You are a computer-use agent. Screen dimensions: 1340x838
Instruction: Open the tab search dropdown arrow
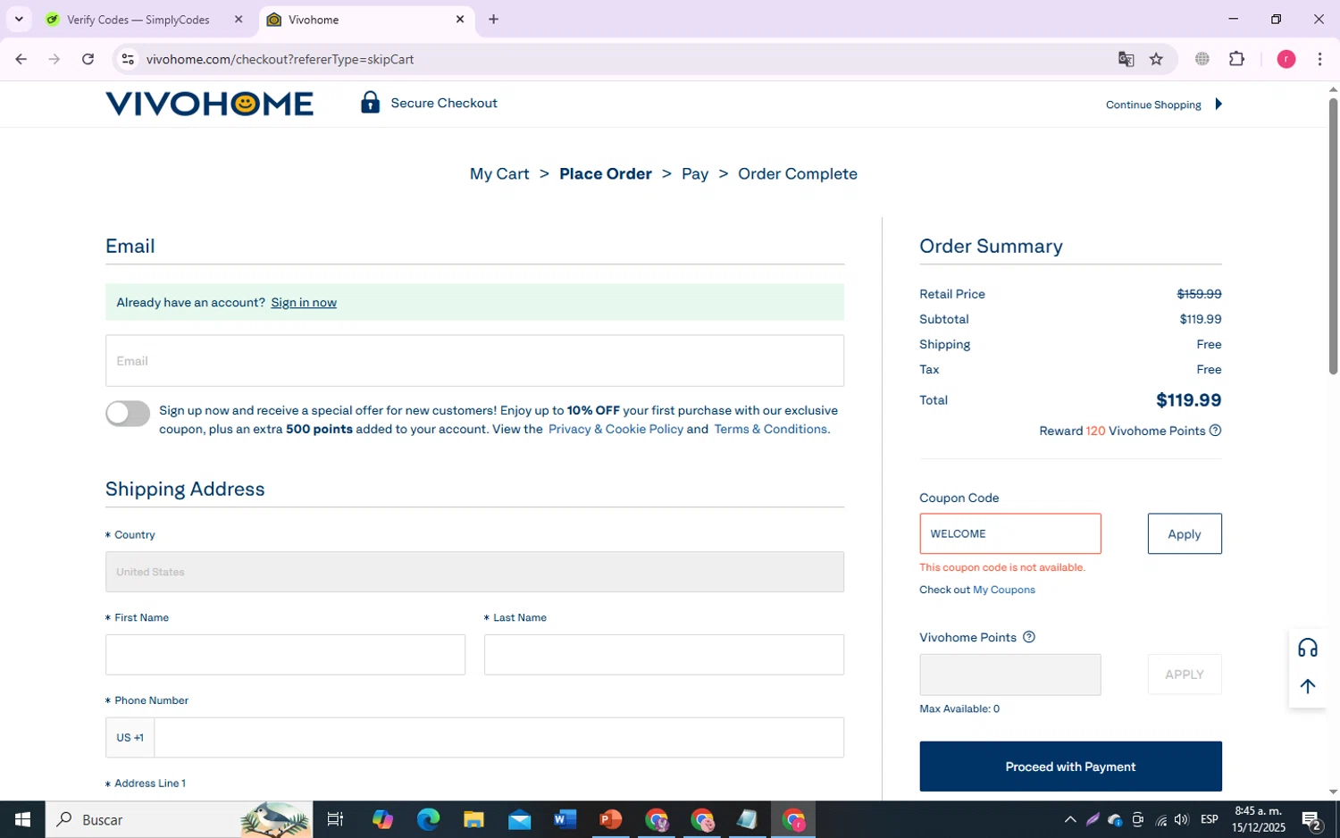(19, 19)
